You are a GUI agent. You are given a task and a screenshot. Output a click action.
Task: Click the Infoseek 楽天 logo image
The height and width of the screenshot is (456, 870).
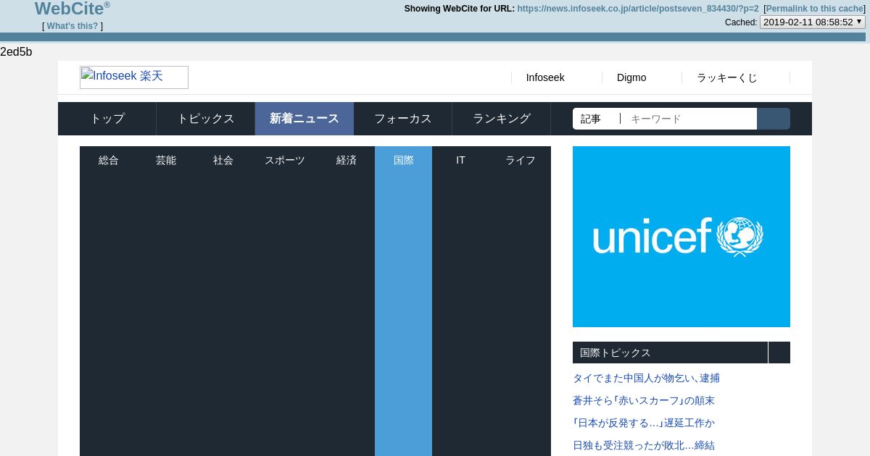click(134, 77)
